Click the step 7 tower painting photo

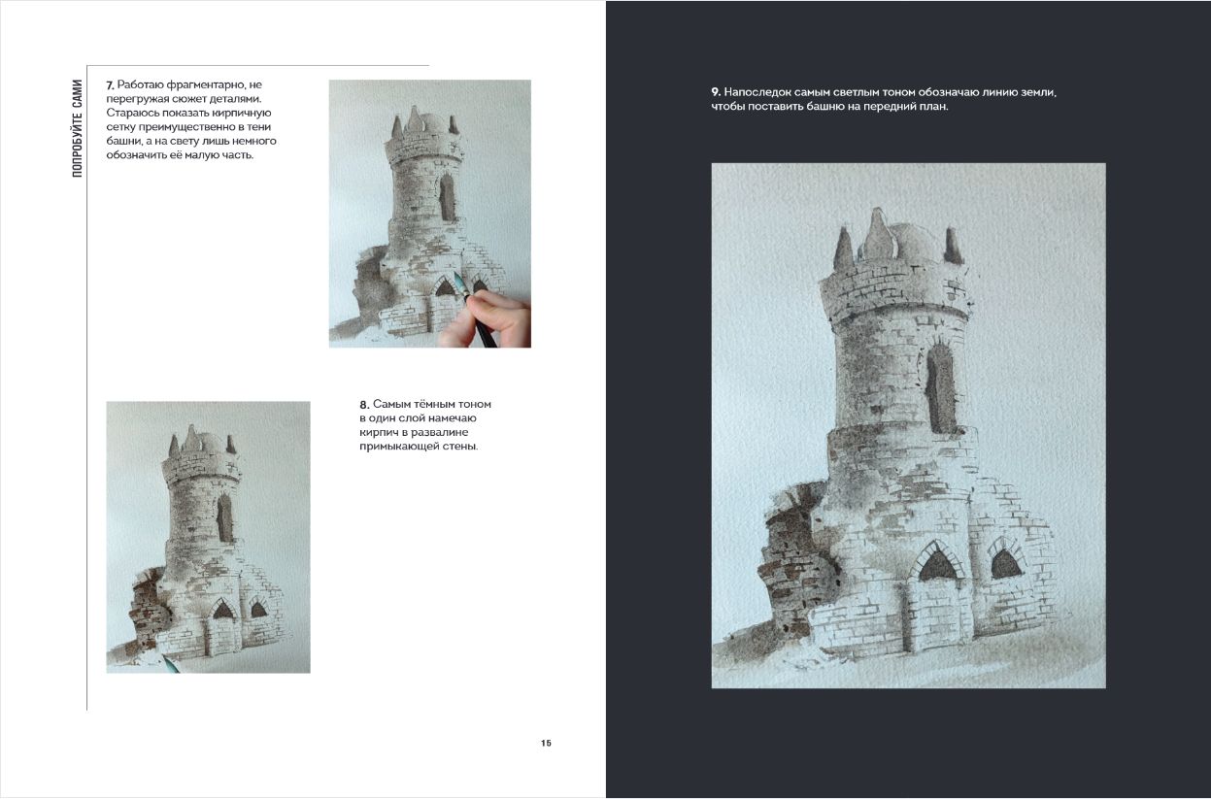click(x=429, y=214)
